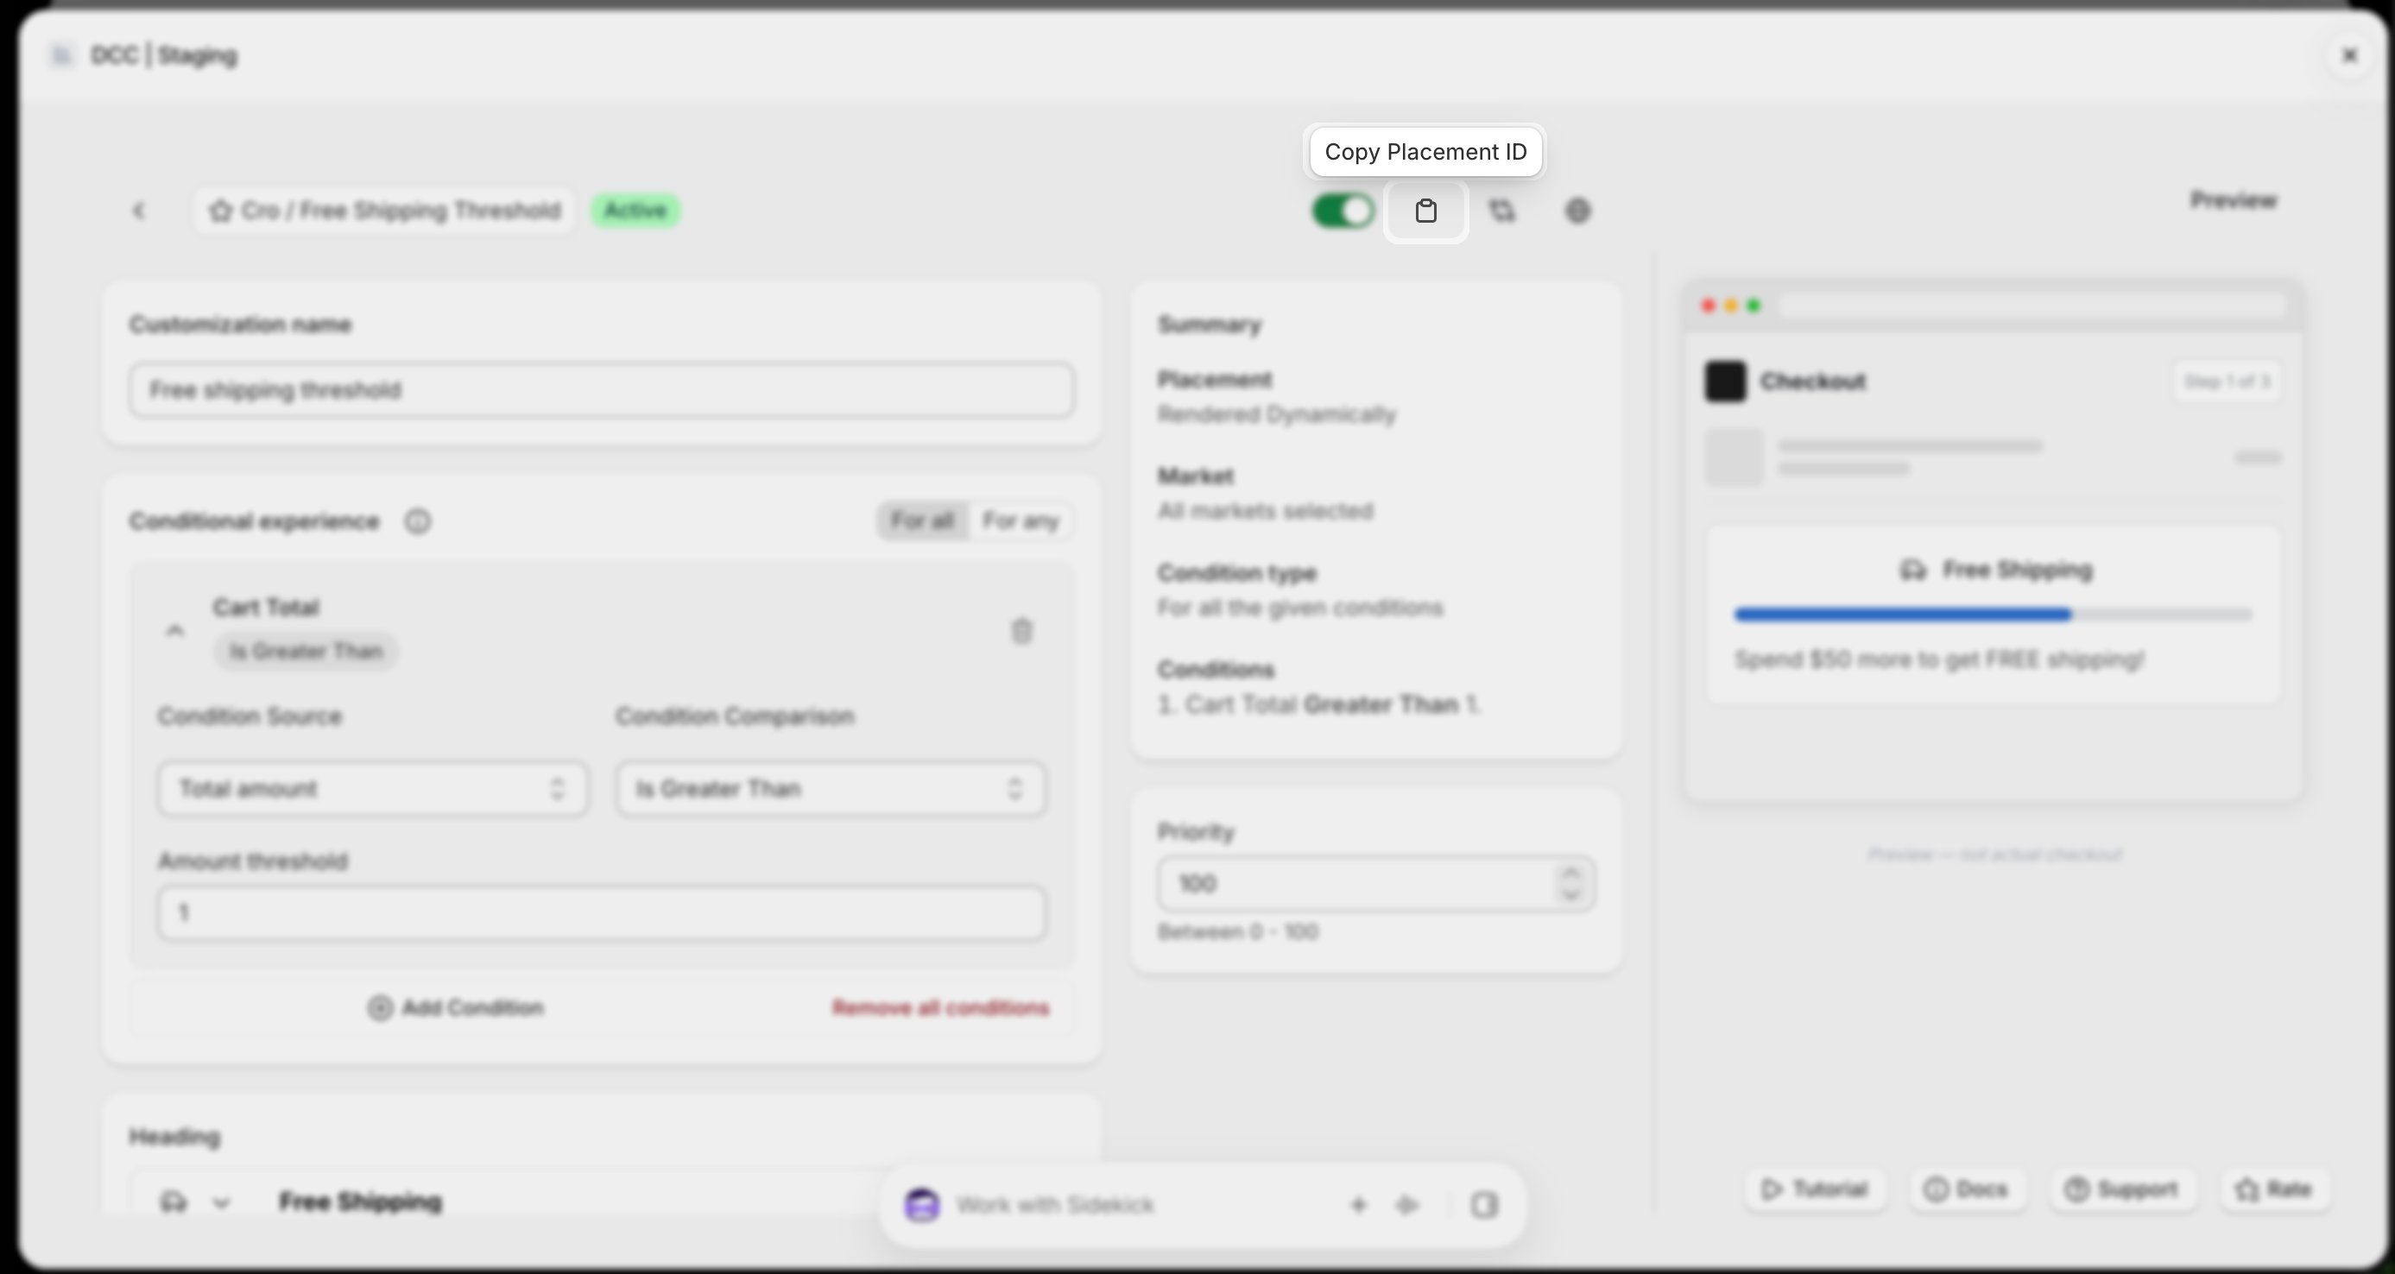The height and width of the screenshot is (1274, 2395).
Task: Click the Free Shipping progress bar in preview
Action: tap(1993, 615)
